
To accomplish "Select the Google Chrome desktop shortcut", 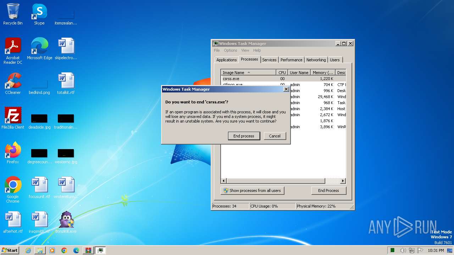I will pyautogui.click(x=13, y=190).
